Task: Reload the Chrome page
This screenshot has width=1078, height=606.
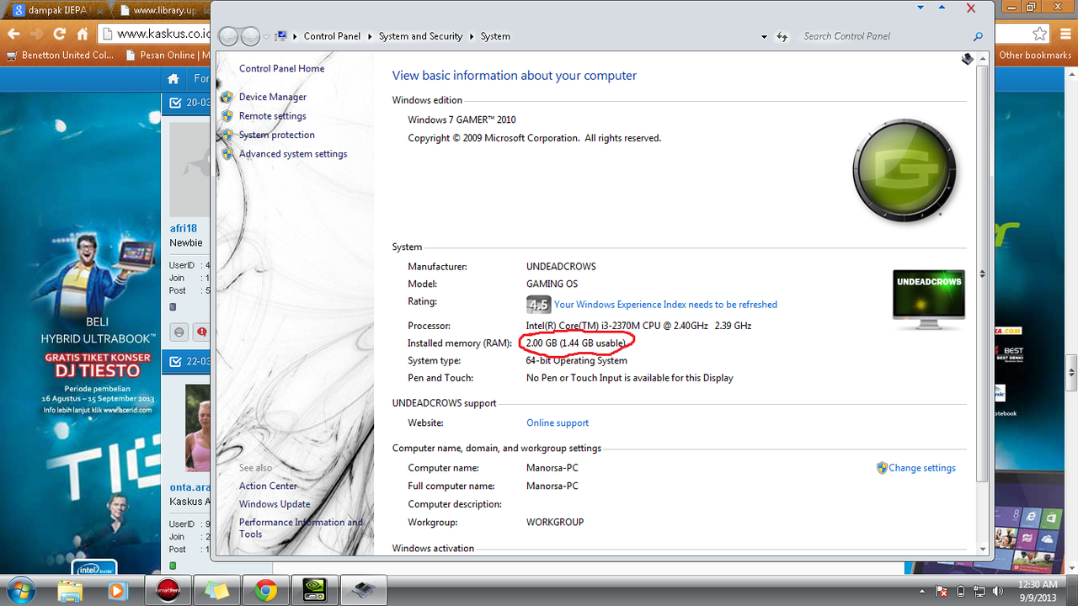Action: [59, 35]
